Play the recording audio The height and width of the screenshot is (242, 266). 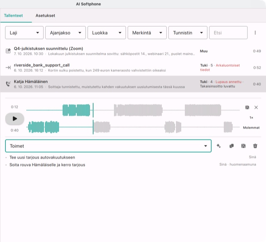click(15, 119)
